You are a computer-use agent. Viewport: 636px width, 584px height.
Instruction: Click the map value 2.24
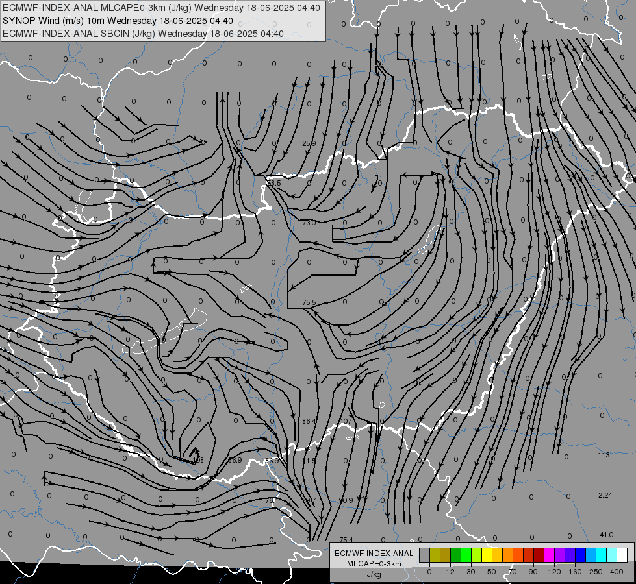coord(605,495)
